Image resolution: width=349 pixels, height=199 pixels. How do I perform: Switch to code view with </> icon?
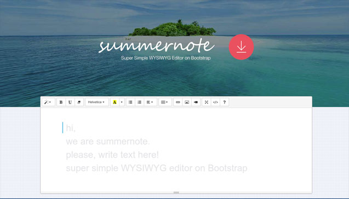[x=215, y=102]
